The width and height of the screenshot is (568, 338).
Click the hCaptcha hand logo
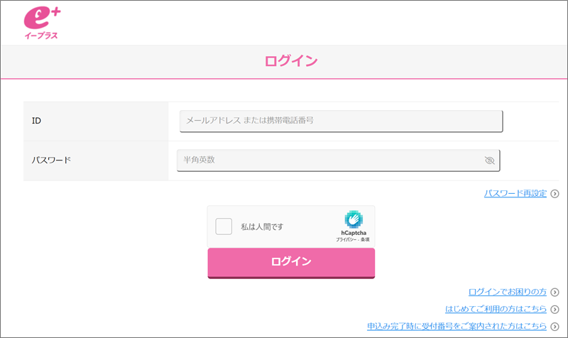point(354,219)
